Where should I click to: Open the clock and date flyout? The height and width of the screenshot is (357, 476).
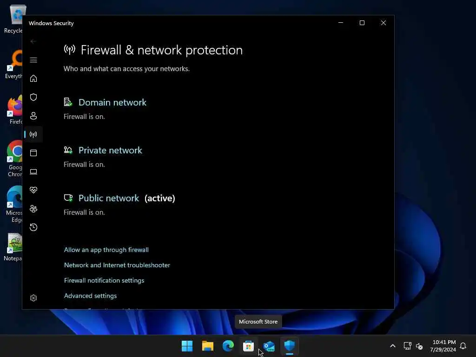[443, 346]
